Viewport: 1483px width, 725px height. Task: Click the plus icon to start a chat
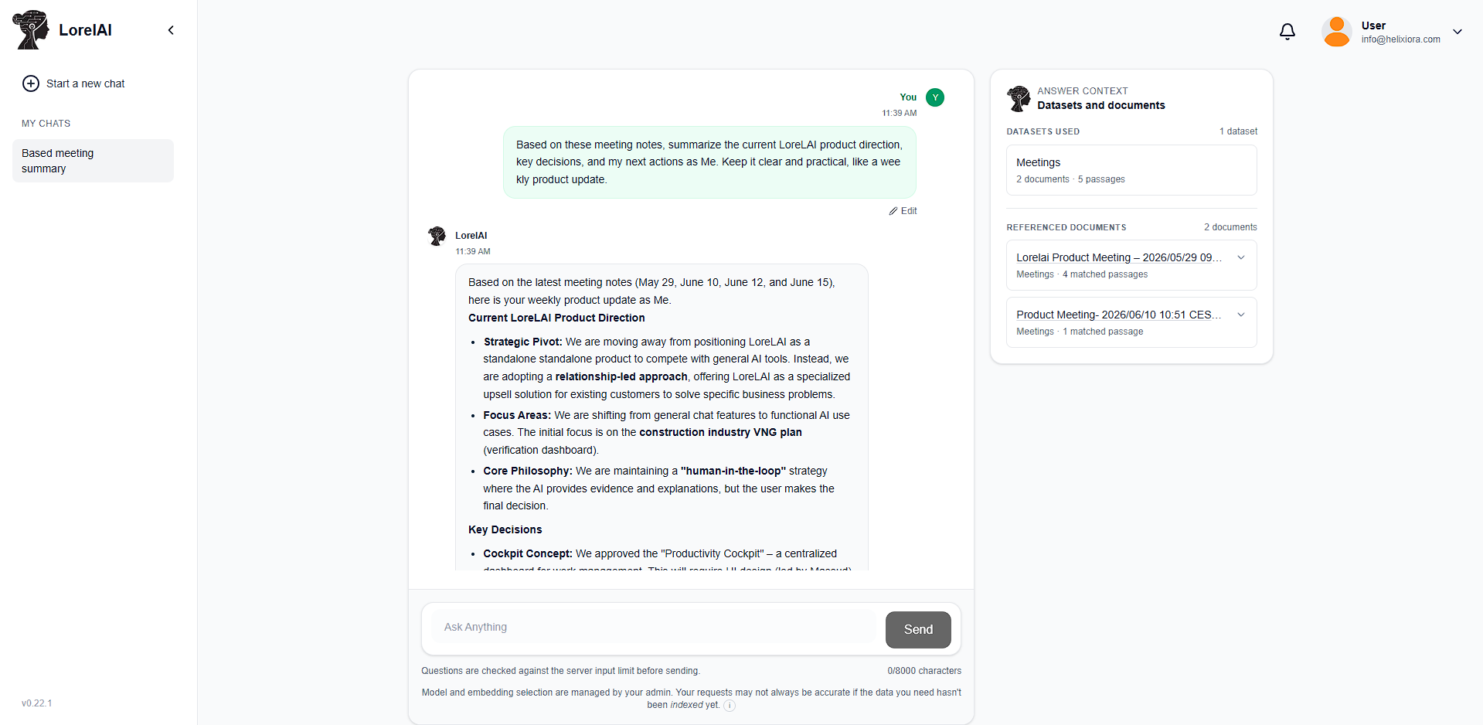tap(31, 83)
